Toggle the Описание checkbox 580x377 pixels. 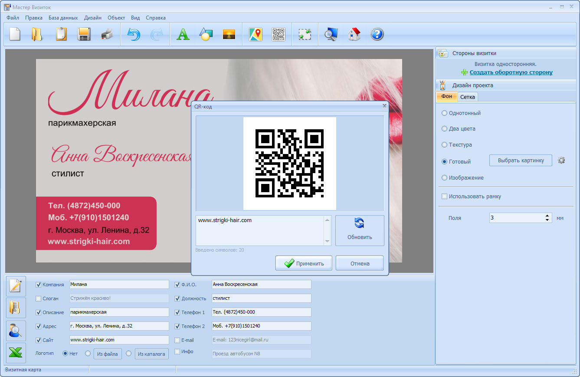(39, 312)
